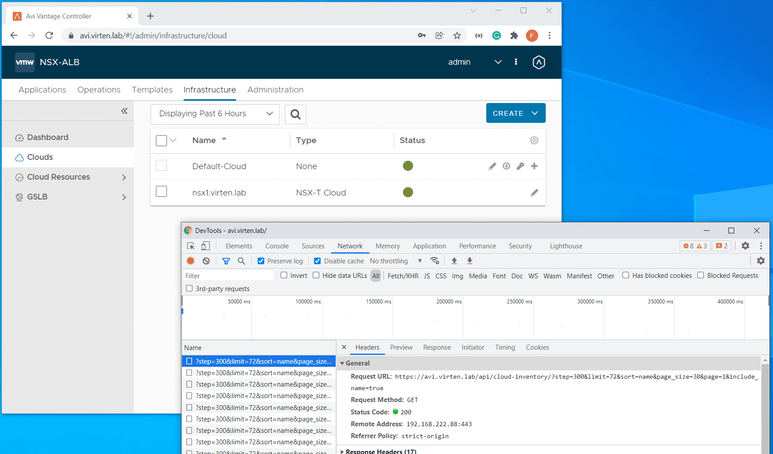Edit nsx1.virten.lab cloud with pencil icon
The width and height of the screenshot is (773, 454).
click(534, 192)
